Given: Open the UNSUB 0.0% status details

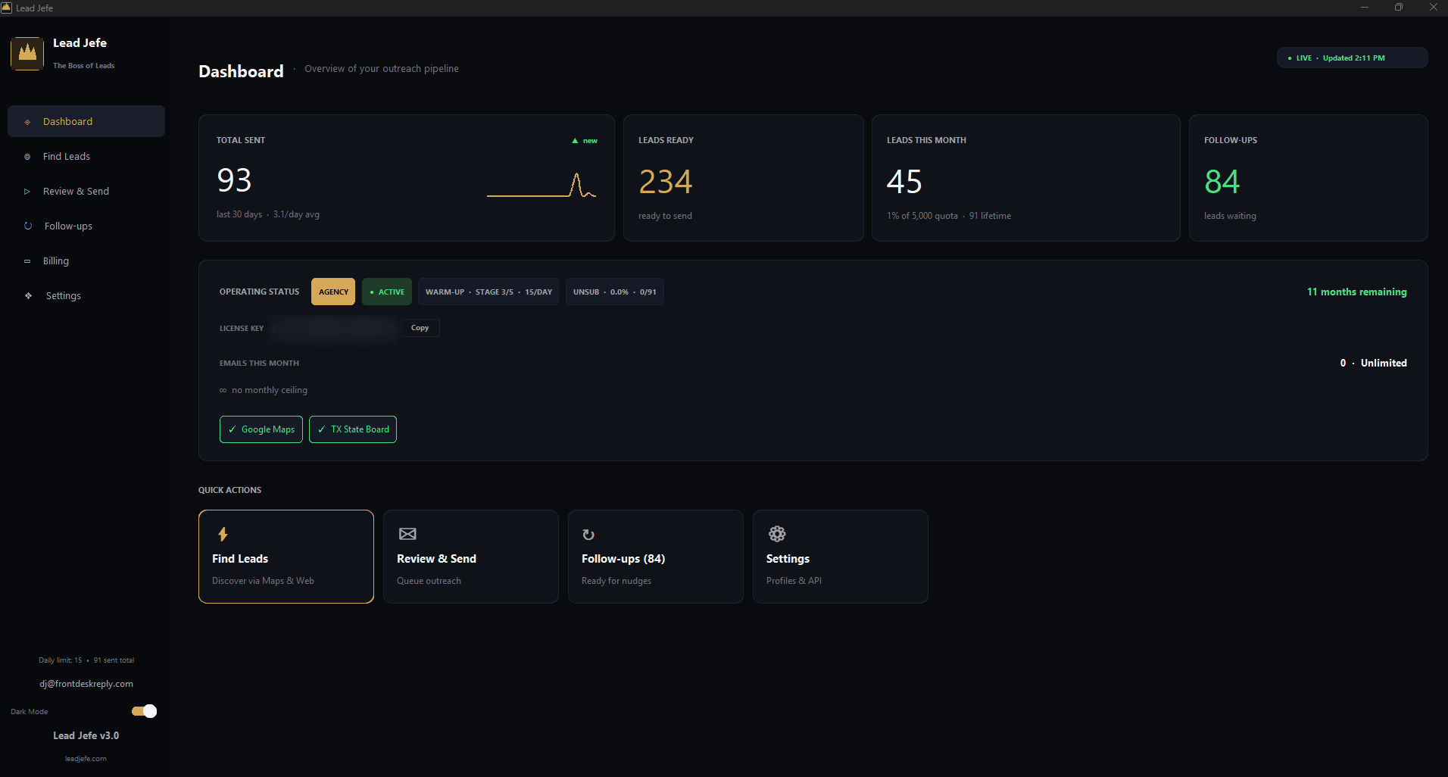Looking at the screenshot, I should [x=614, y=292].
